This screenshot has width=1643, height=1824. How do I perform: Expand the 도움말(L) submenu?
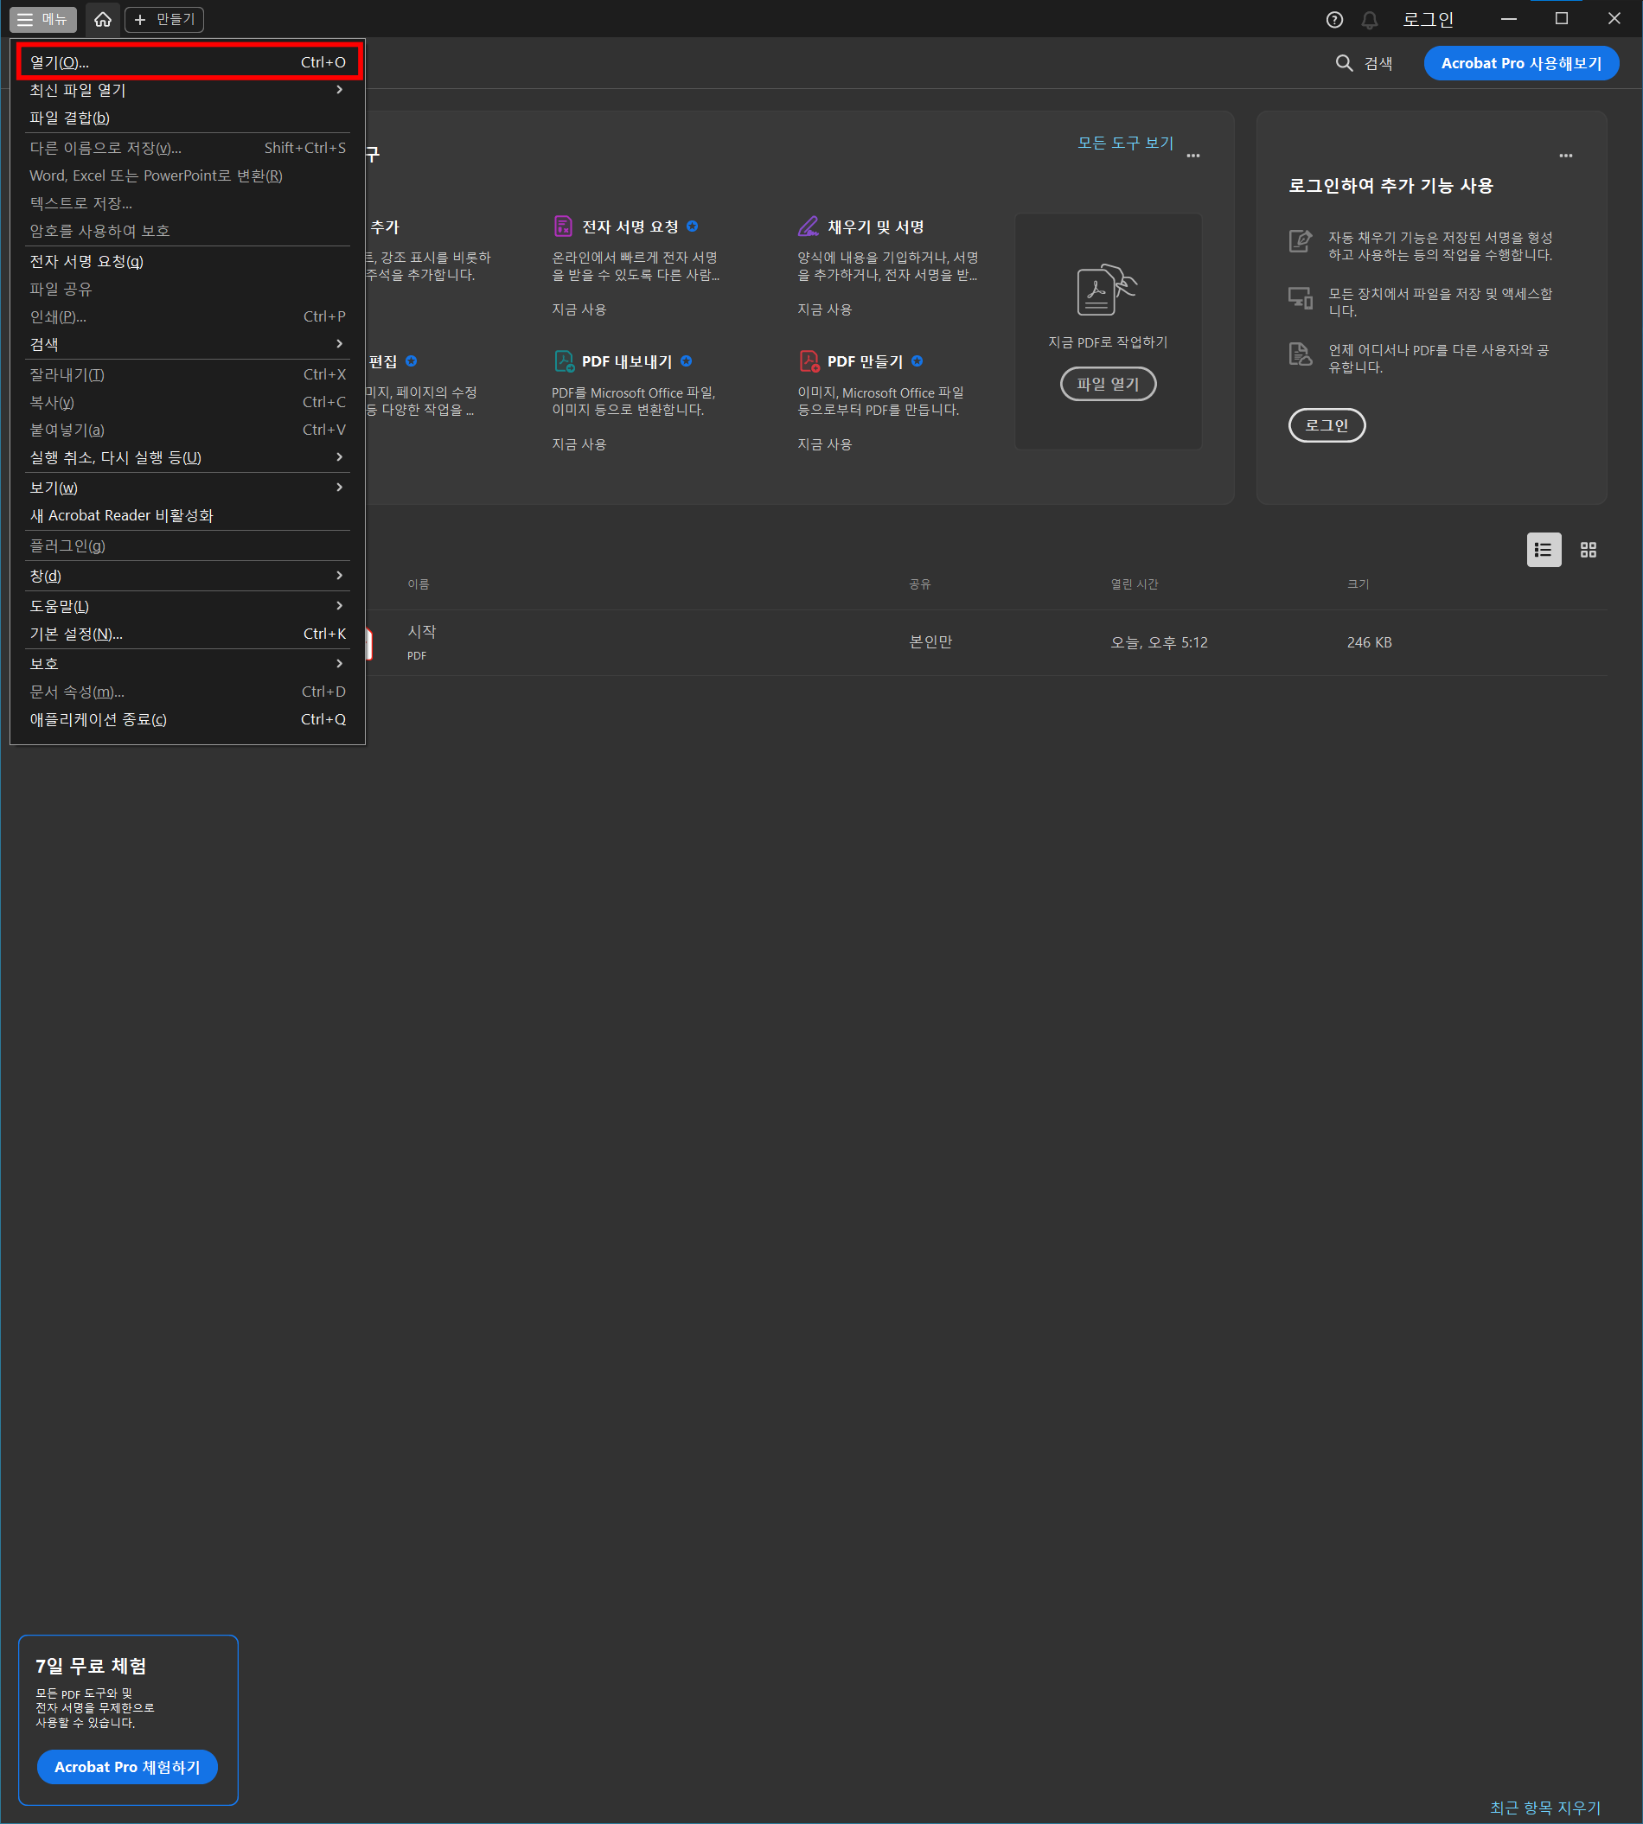(188, 606)
